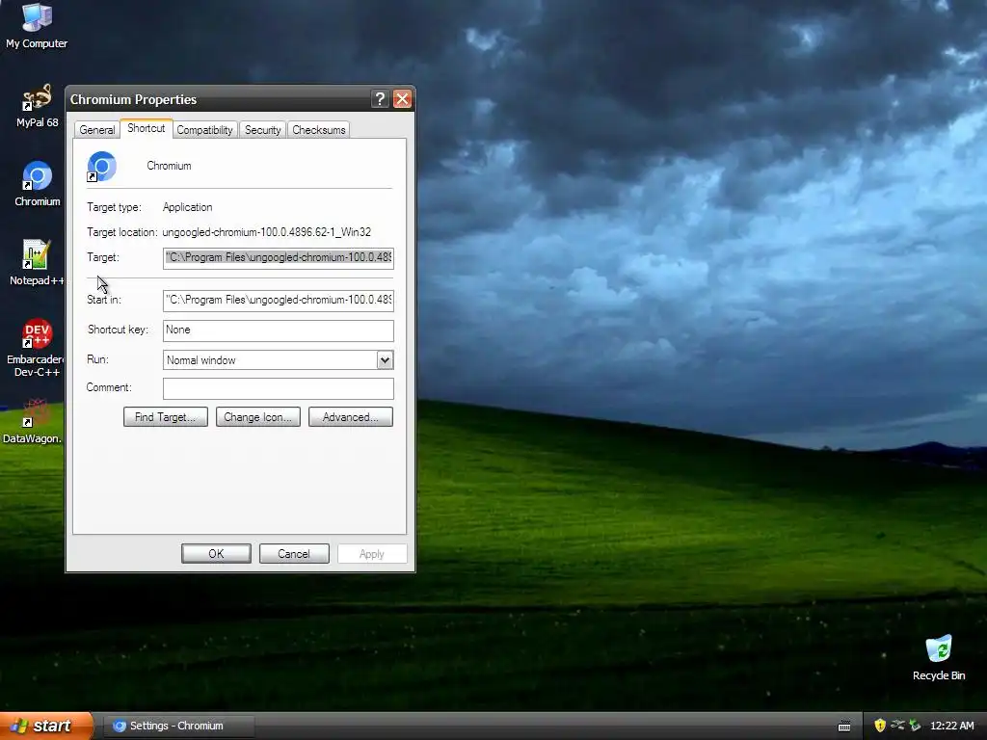Select the Notepad++ desktop shortcut

[37, 263]
